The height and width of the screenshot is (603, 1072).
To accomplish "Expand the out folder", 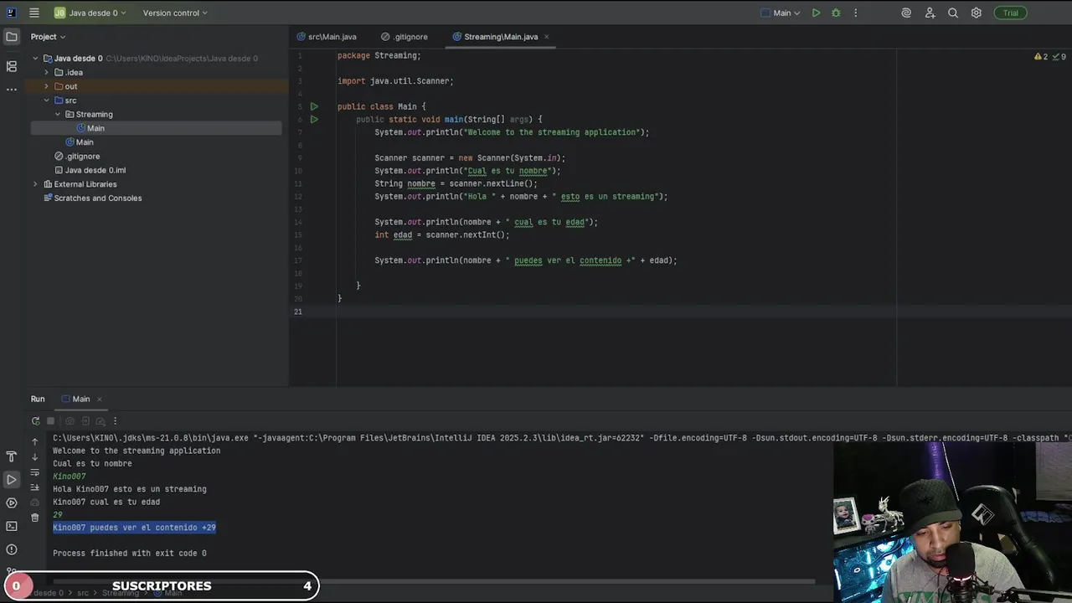I will pos(47,86).
